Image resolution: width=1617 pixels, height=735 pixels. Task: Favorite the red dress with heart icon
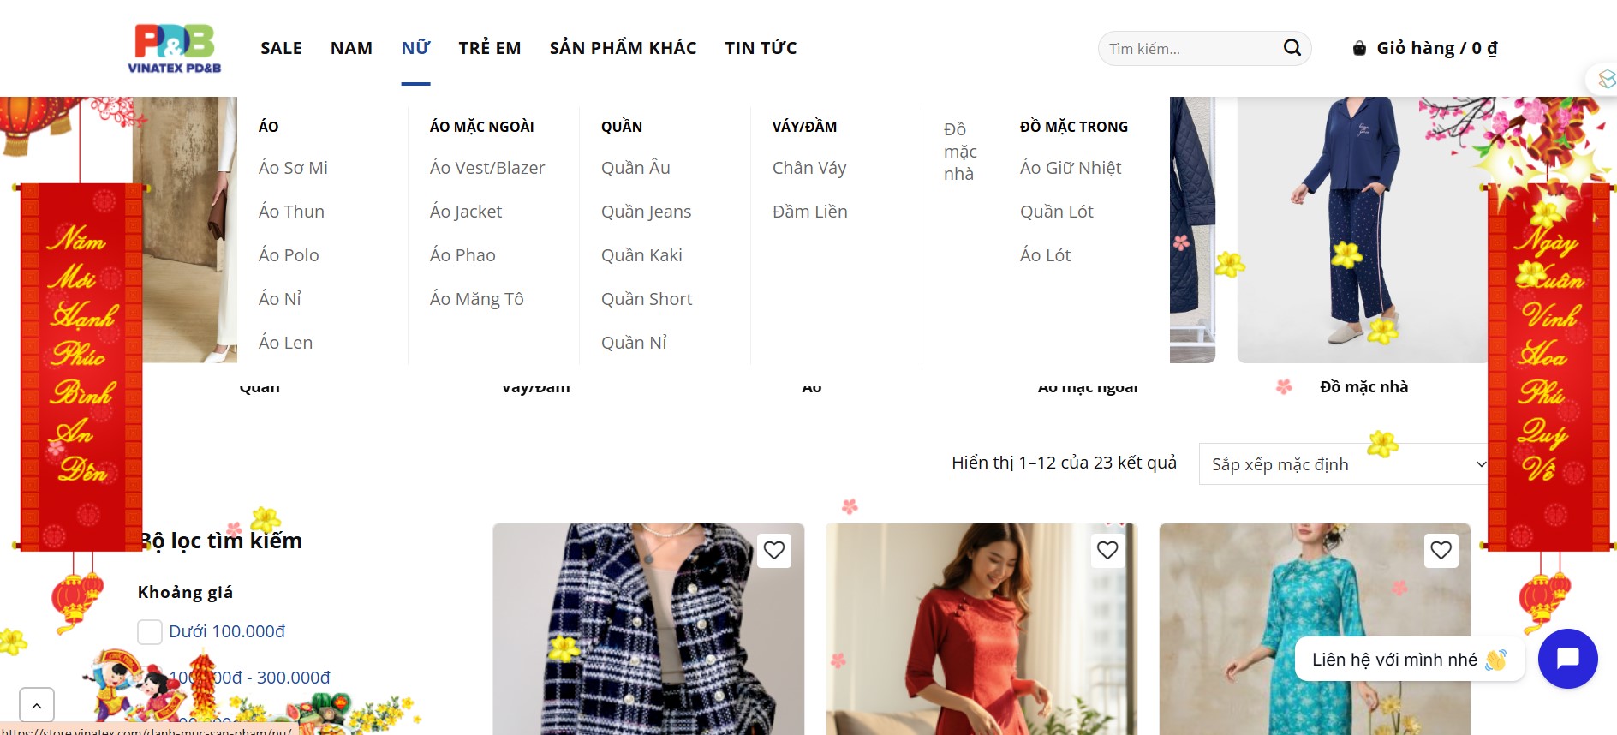tap(1107, 550)
